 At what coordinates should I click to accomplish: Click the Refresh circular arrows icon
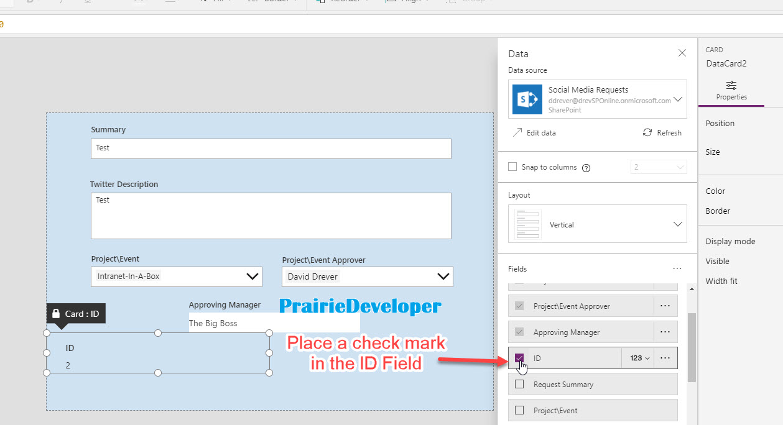click(647, 133)
